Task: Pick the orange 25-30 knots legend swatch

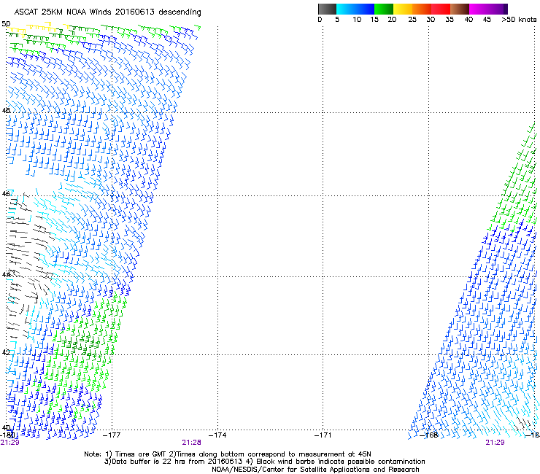Action: (x=422, y=9)
